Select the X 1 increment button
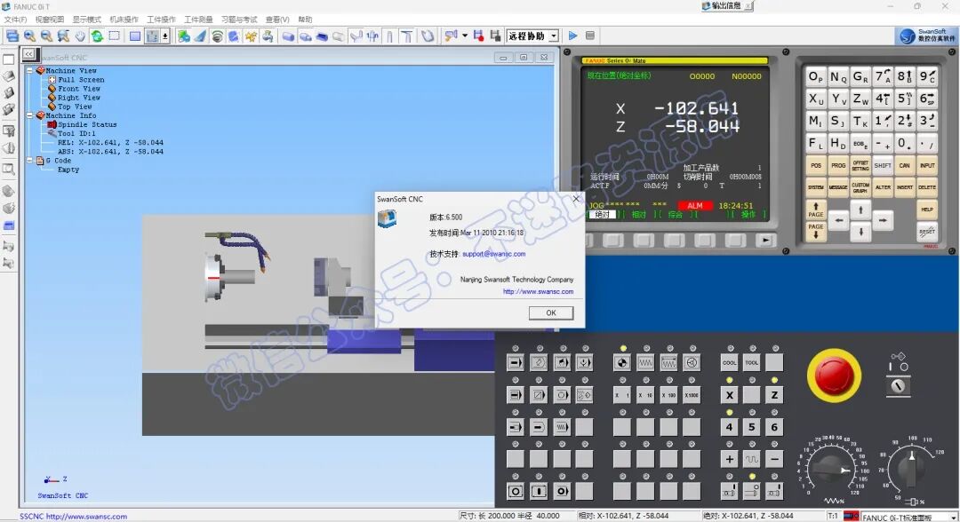 pos(622,395)
